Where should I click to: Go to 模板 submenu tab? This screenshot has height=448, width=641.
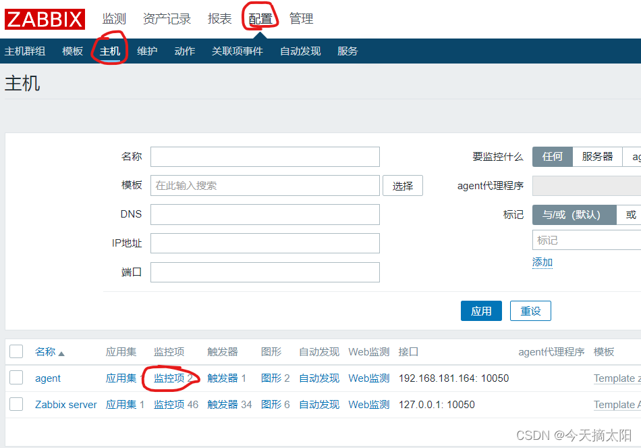73,51
